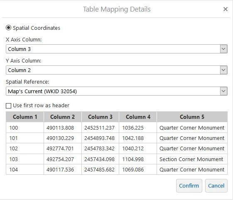Click cell 1069.086
Screen dimensions: 233x200
[x=138, y=169]
